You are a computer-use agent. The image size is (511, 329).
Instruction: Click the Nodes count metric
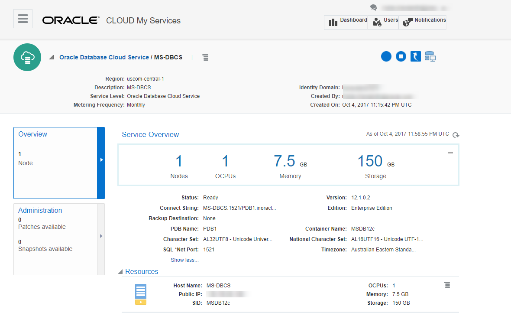(179, 166)
